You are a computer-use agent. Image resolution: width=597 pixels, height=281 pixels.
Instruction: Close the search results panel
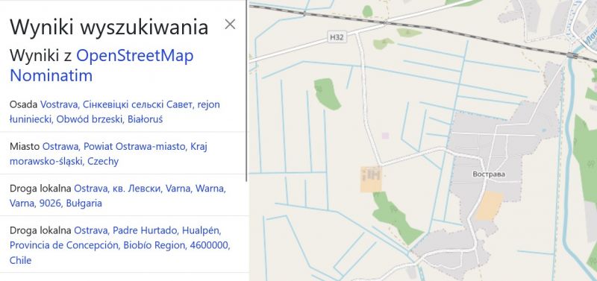[x=230, y=25]
